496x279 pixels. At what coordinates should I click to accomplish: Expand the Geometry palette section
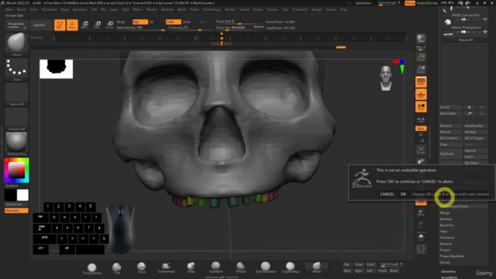[x=448, y=271]
